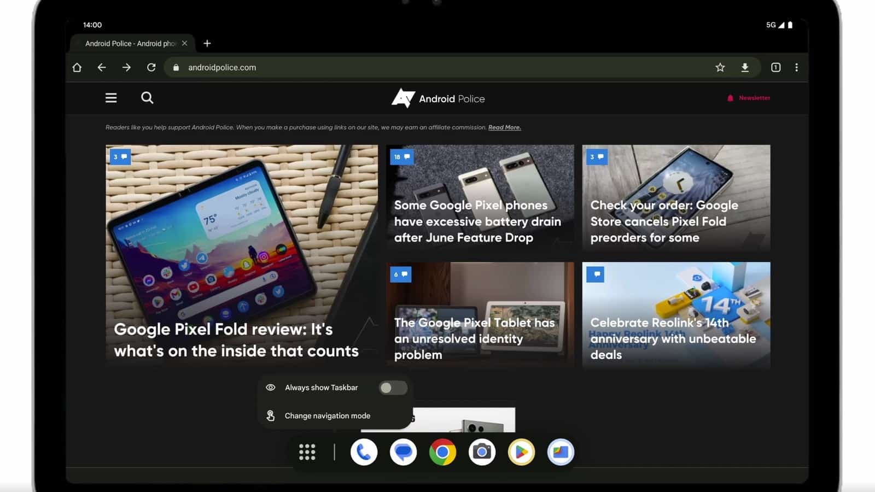Open the site search magnifier
This screenshot has width=875, height=492.
(147, 98)
